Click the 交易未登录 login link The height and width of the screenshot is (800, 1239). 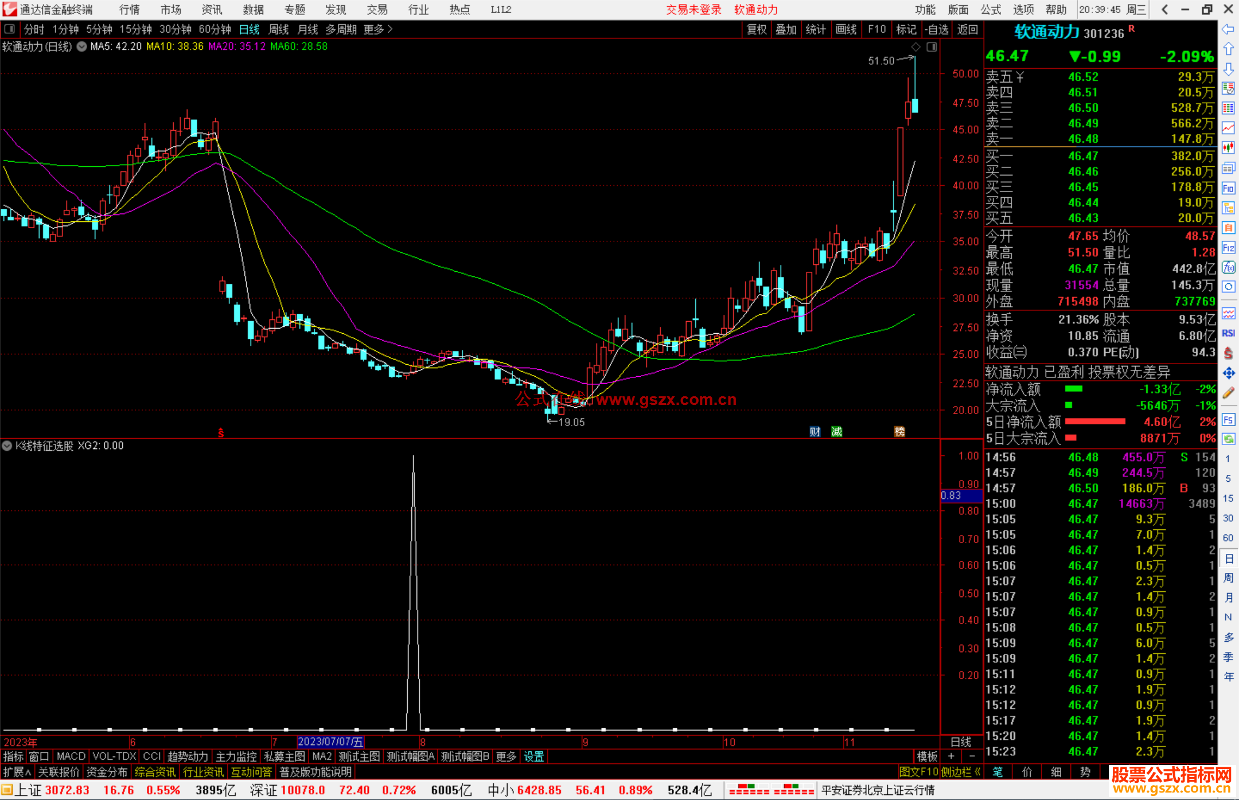[693, 10]
